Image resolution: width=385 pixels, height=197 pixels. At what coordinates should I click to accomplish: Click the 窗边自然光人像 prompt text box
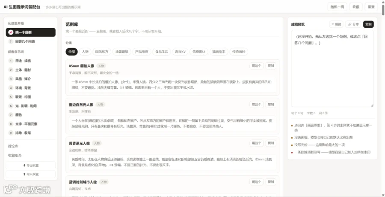pos(172,124)
